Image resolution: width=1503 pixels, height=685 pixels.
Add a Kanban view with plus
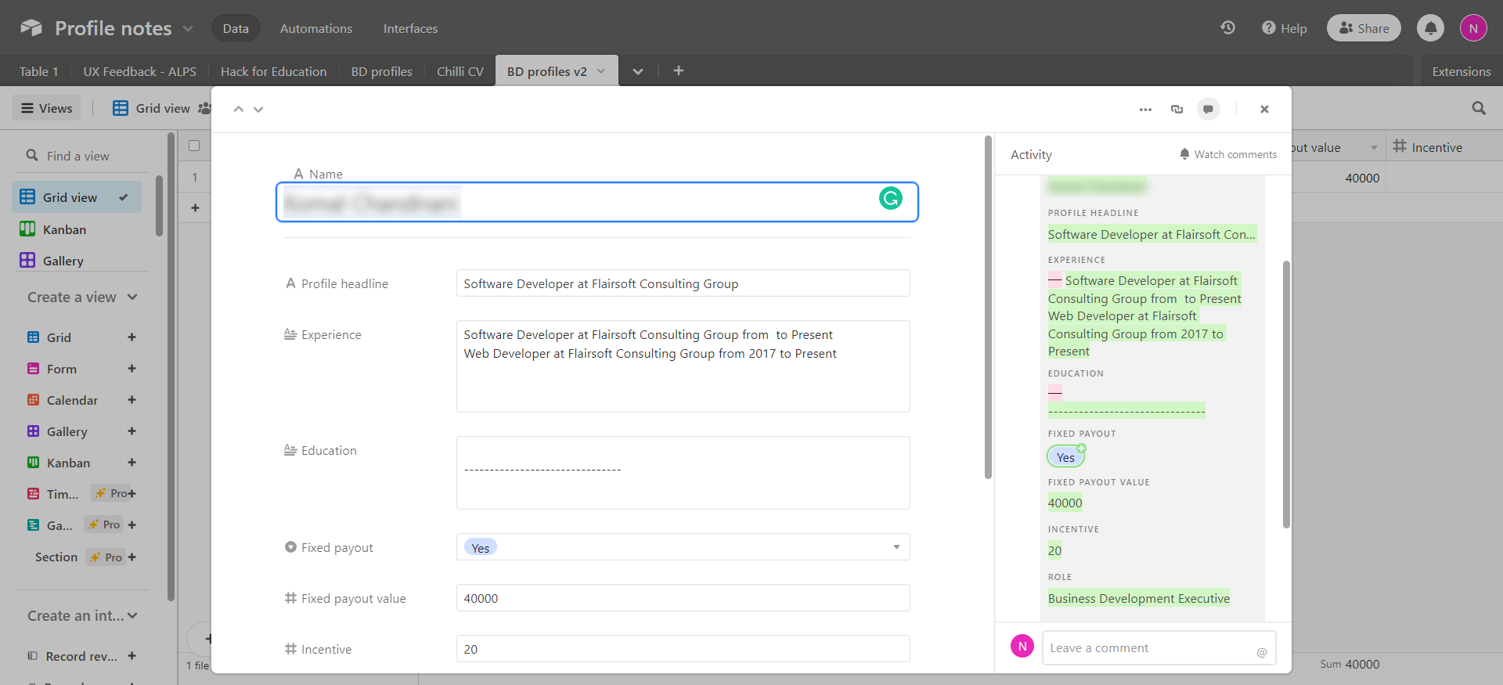pos(132,463)
